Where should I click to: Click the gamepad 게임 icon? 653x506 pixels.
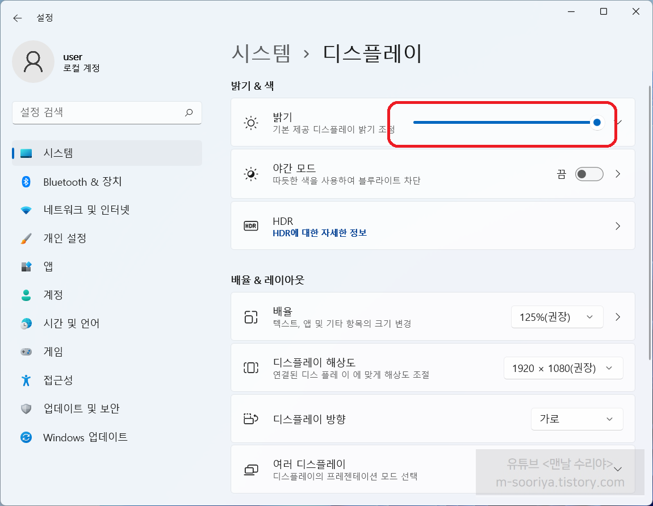(x=26, y=352)
